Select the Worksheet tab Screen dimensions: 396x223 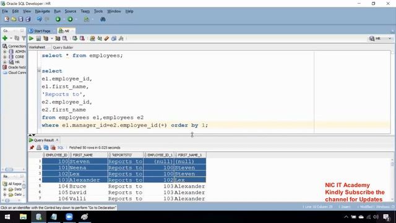[x=37, y=47]
